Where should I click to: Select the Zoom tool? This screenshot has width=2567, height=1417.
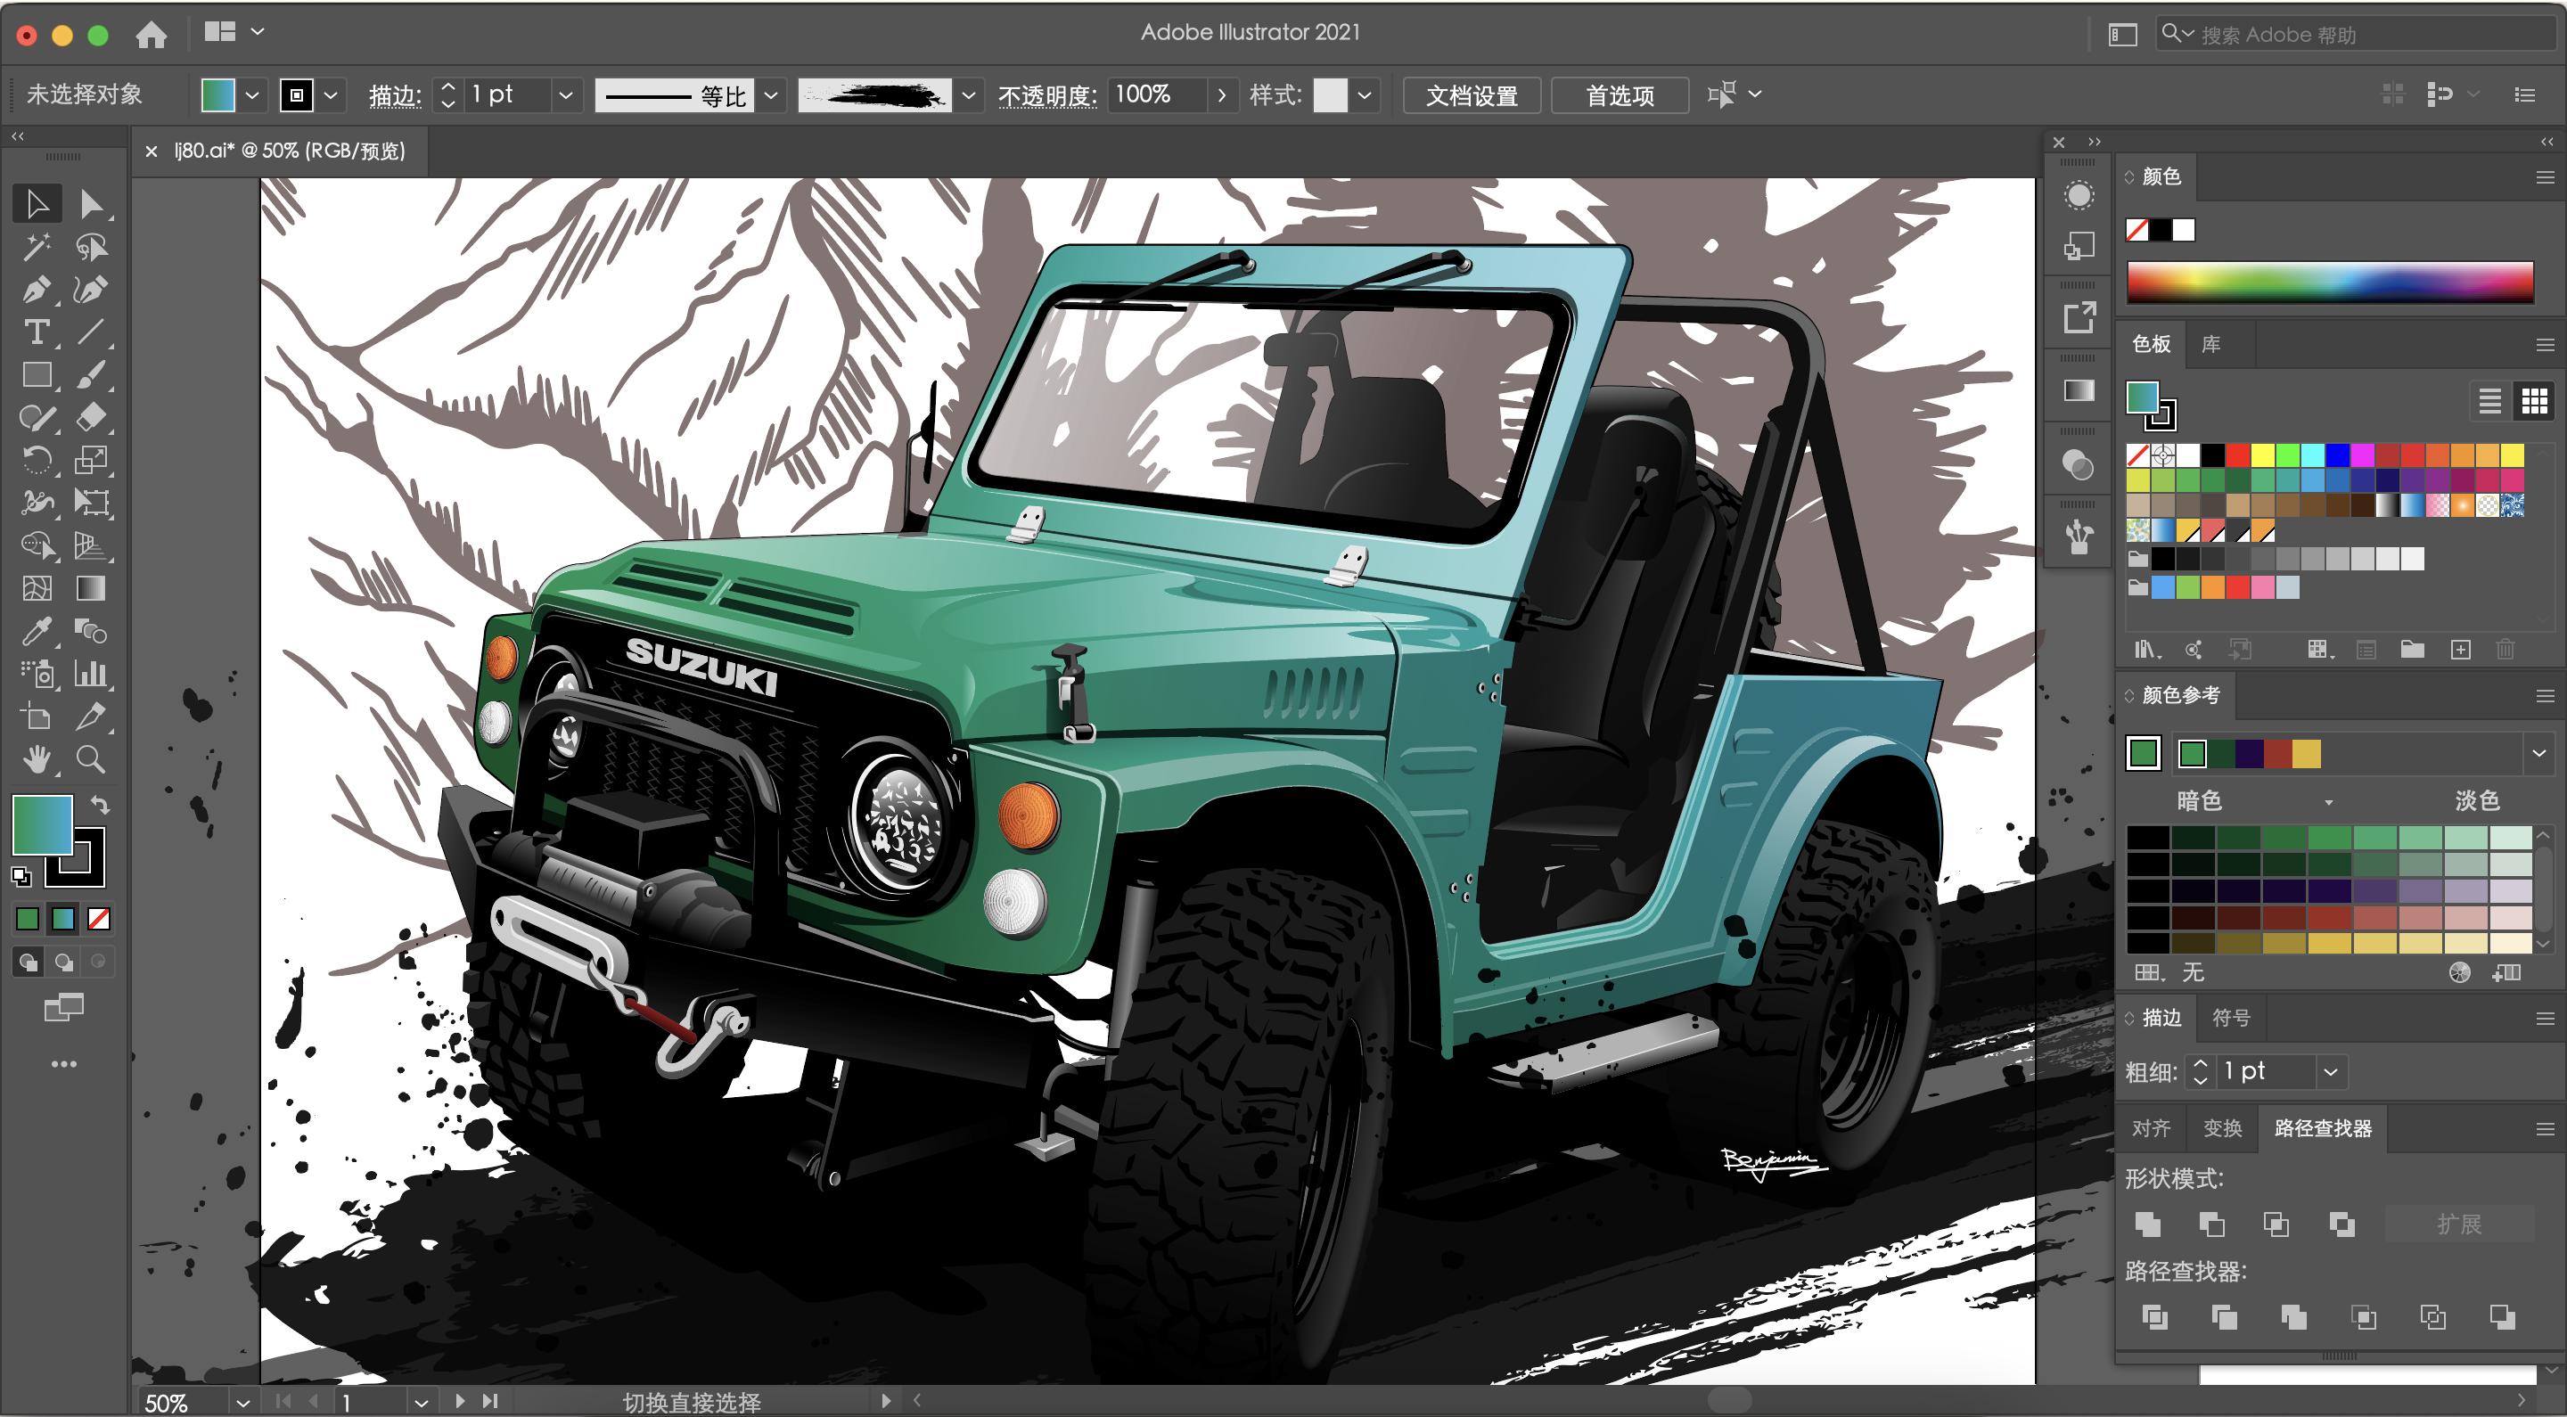pyautogui.click(x=91, y=760)
